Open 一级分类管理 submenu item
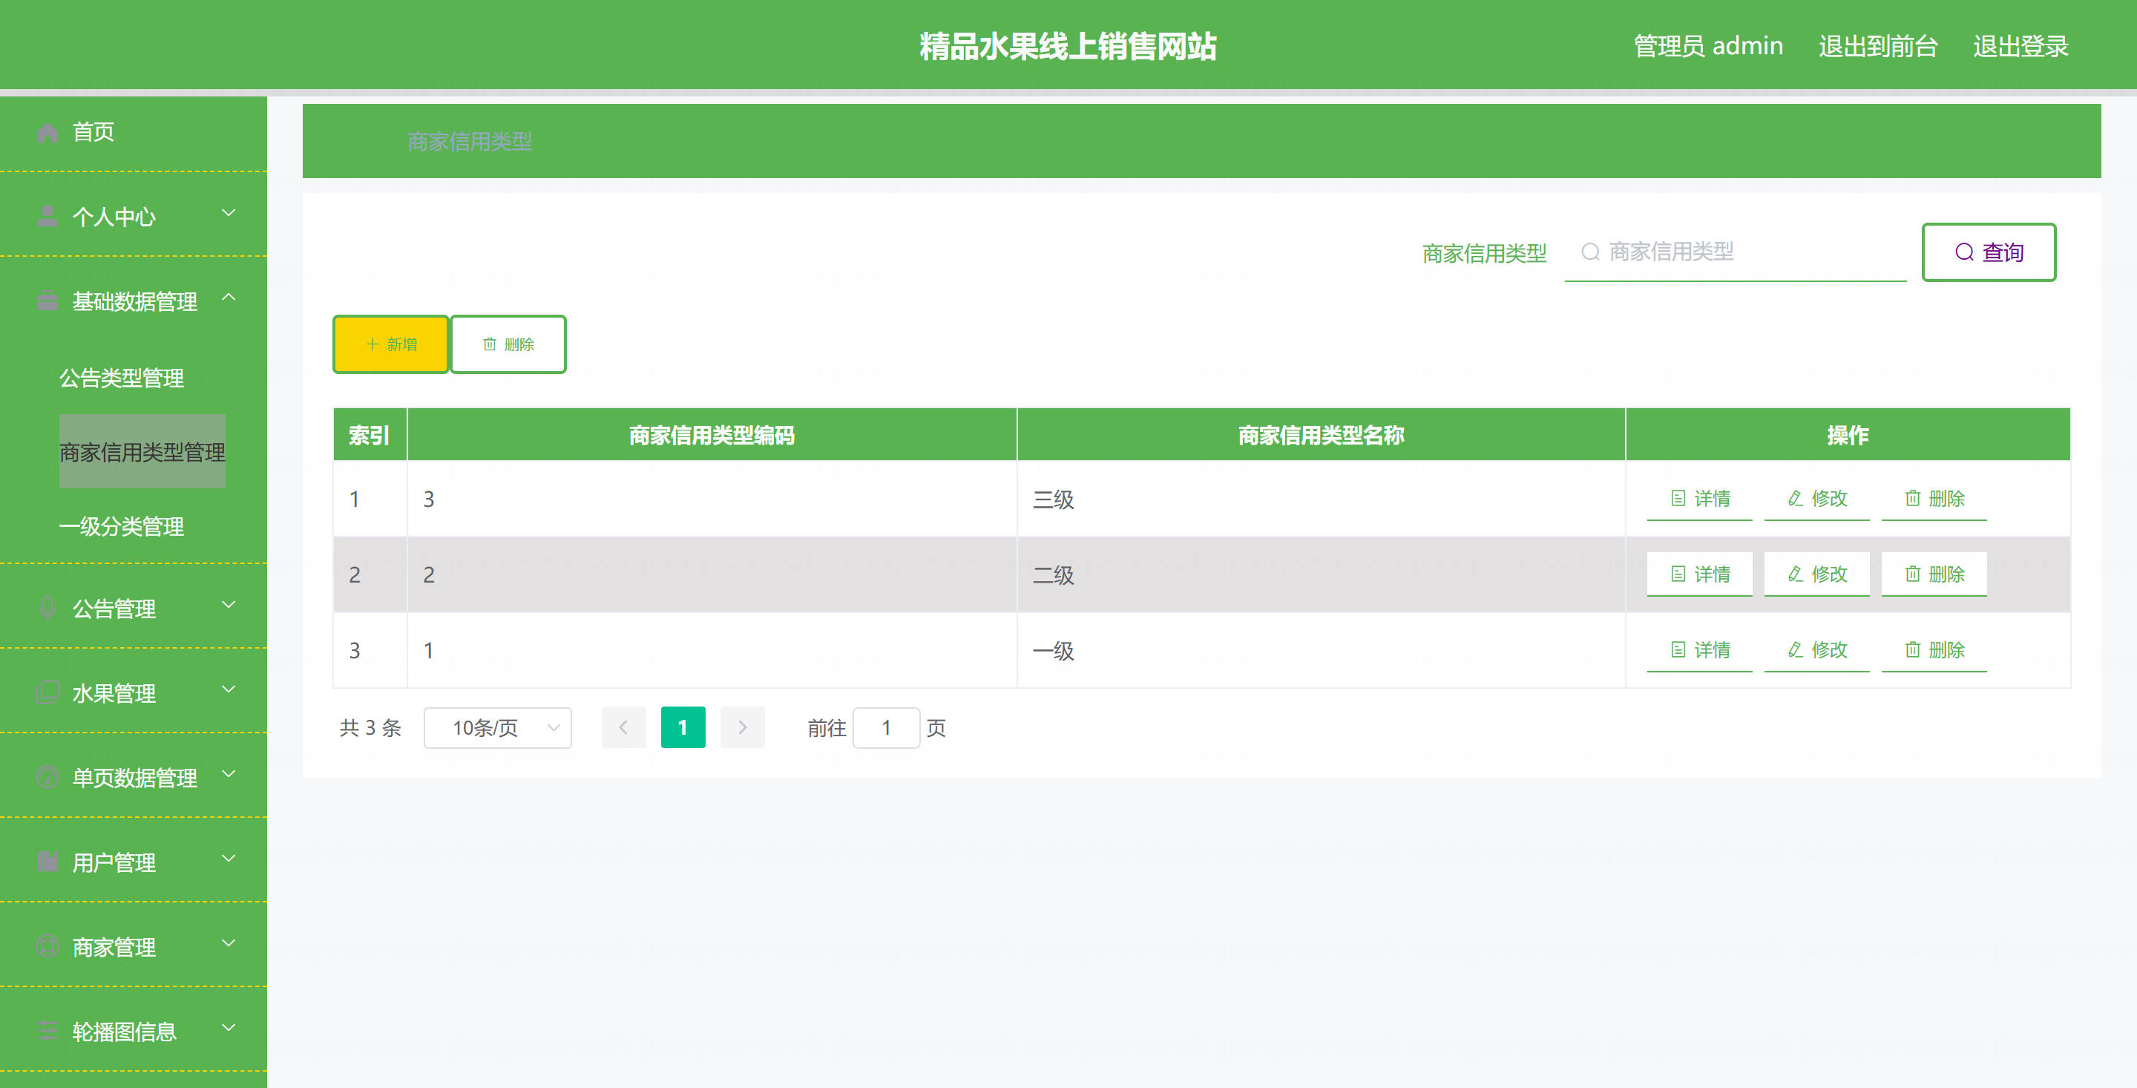The image size is (2137, 1088). 121,526
